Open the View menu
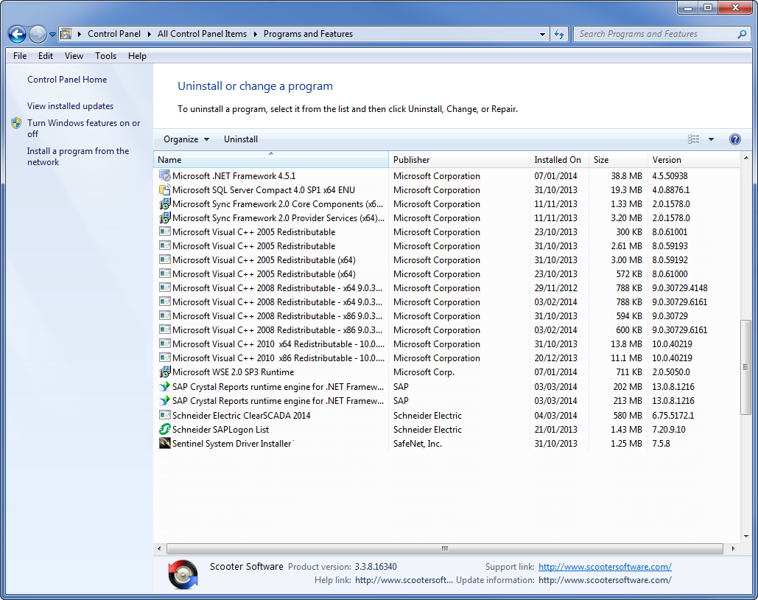The width and height of the screenshot is (758, 600). click(74, 55)
